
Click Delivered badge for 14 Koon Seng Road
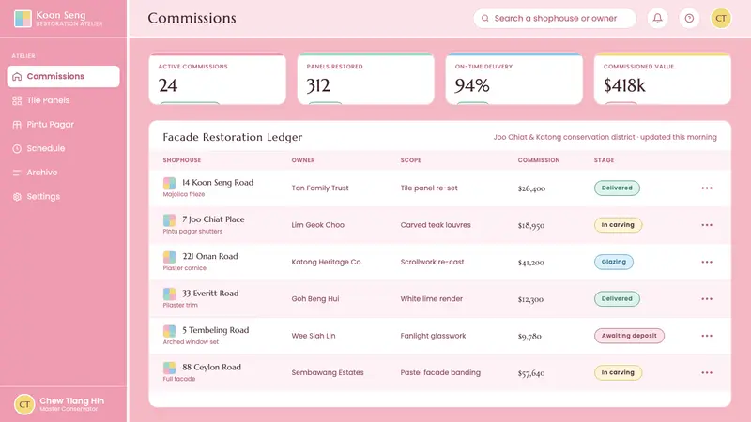[x=617, y=188]
